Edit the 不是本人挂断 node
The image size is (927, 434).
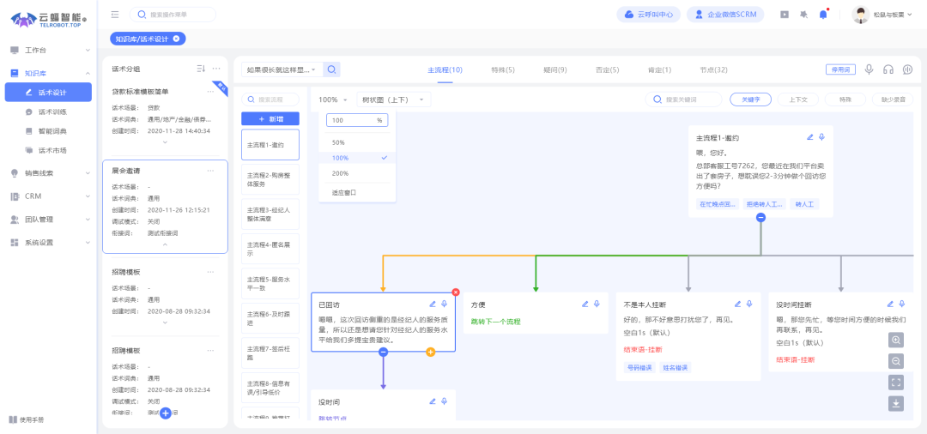point(738,304)
